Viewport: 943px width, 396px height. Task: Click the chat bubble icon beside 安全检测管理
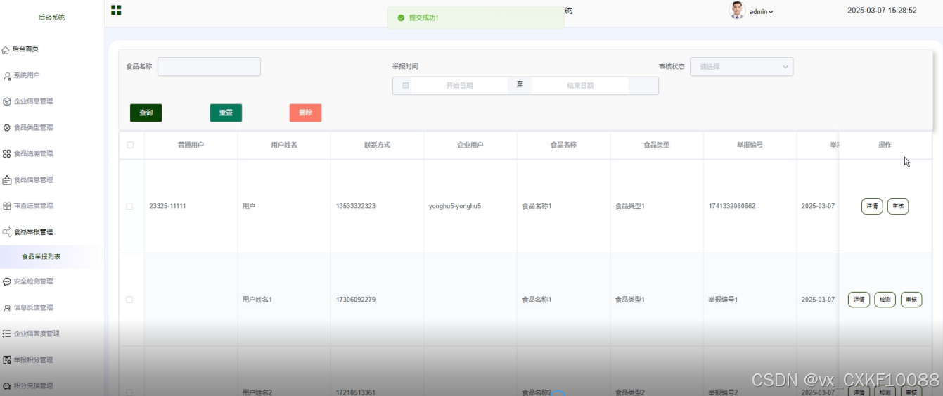7,281
